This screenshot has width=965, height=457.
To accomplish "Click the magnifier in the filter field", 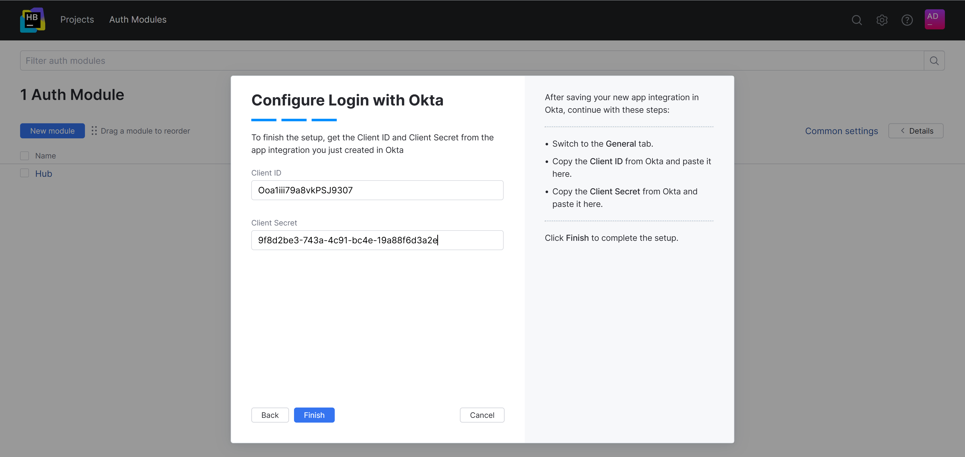I will tap(934, 60).
